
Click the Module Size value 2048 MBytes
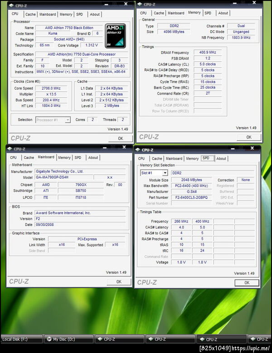(x=191, y=180)
